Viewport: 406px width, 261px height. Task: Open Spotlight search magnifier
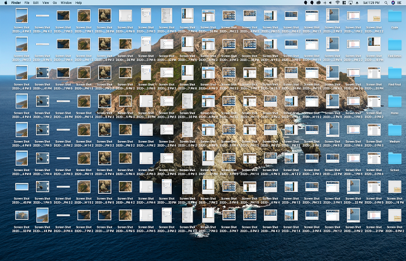click(386, 3)
